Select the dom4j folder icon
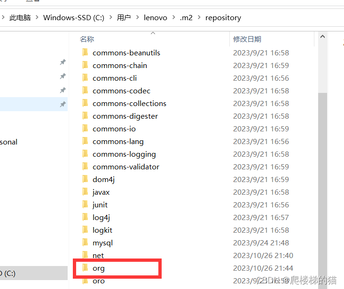Viewport: 344px width, 289px height. click(x=85, y=180)
